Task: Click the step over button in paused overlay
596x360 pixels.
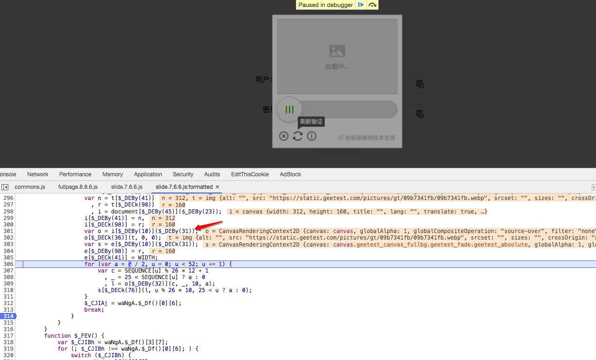Action: (372, 5)
